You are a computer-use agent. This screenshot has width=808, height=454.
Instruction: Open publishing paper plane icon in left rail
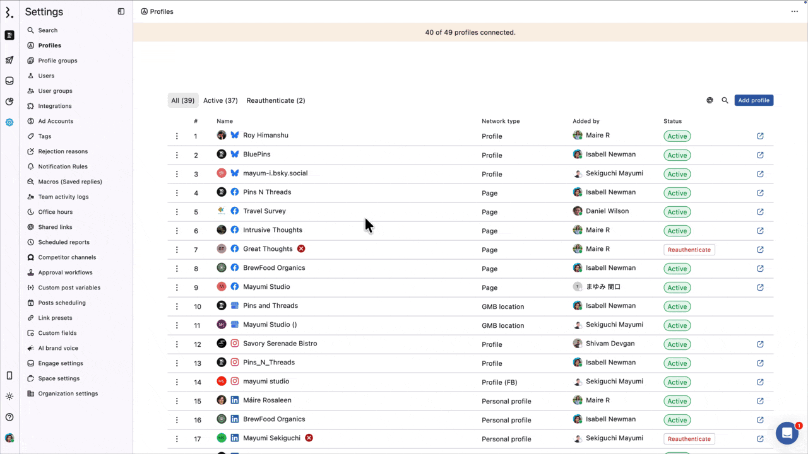point(9,61)
